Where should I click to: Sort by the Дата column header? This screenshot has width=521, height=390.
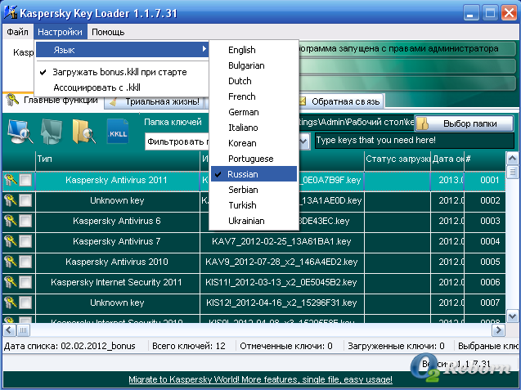point(447,159)
